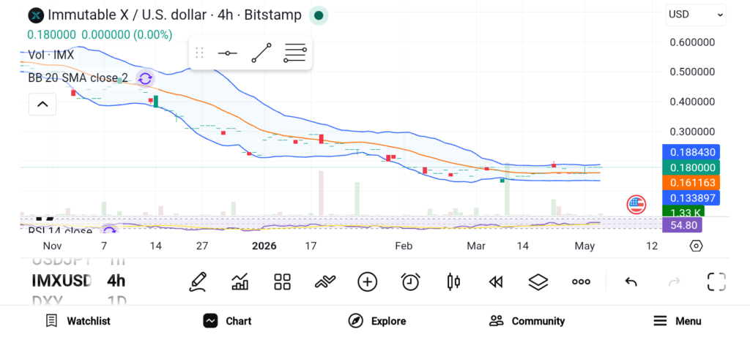Select the Vol · IMX indicator legend
The image size is (750, 337).
pyautogui.click(x=51, y=55)
